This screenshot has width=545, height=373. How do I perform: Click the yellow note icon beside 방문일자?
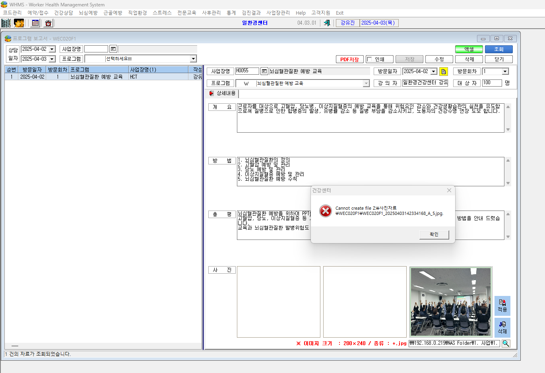pos(444,72)
